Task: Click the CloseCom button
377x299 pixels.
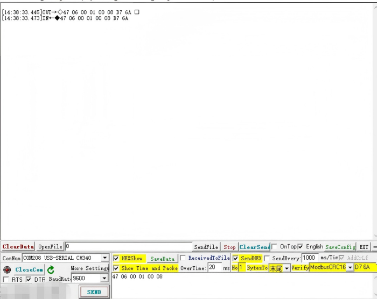Action: click(x=29, y=269)
